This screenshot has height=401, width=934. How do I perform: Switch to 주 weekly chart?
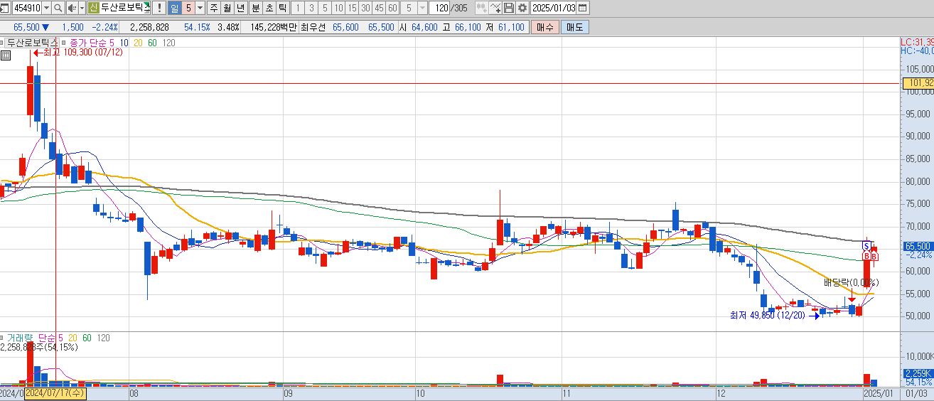point(213,9)
